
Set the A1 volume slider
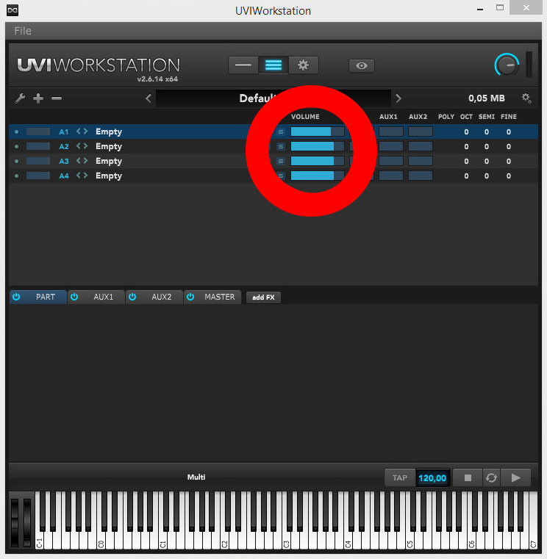point(318,131)
